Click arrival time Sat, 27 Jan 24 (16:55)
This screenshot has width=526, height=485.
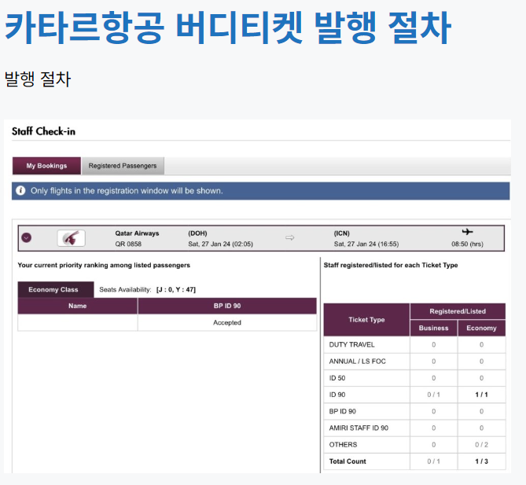coord(366,244)
